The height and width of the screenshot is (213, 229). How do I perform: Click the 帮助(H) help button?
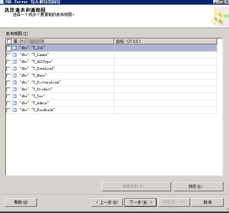click(x=21, y=202)
